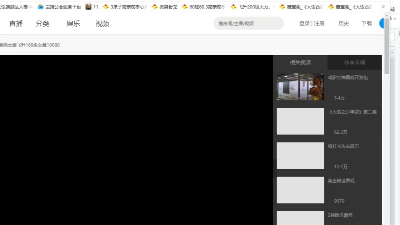Expand the bookmarks overflow chevron

point(383,7)
